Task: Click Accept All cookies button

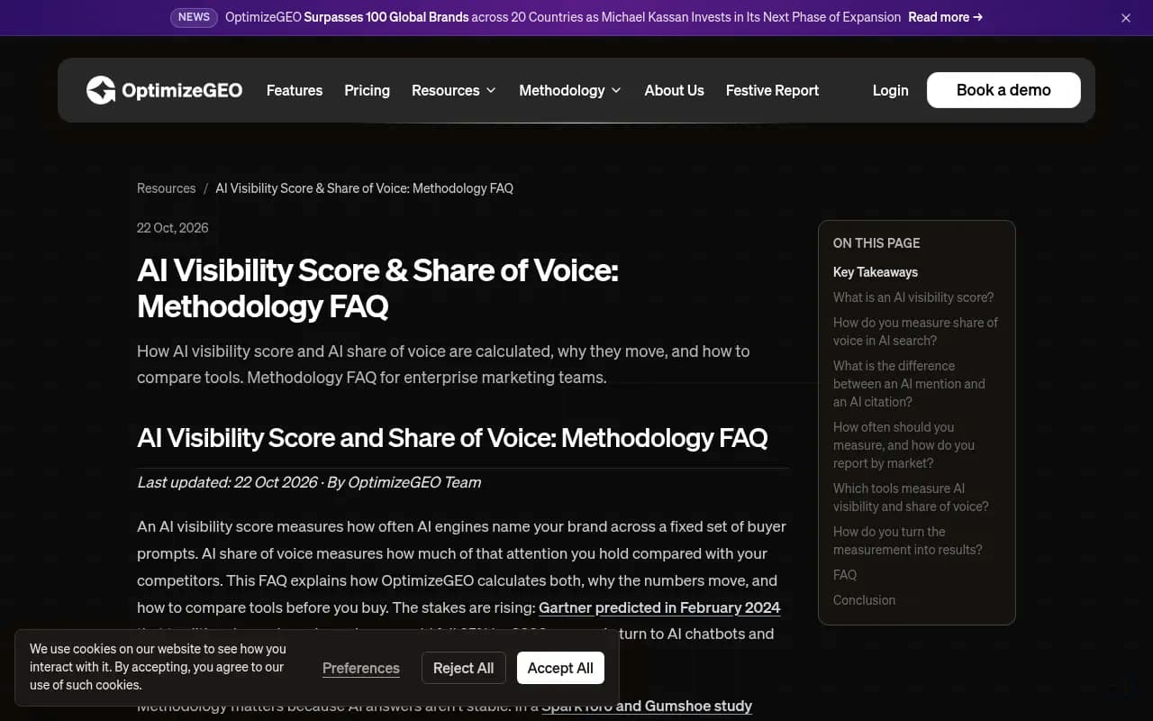Action: tap(560, 668)
